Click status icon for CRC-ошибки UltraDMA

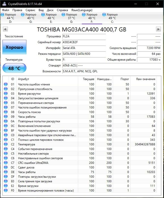point(6,163)
